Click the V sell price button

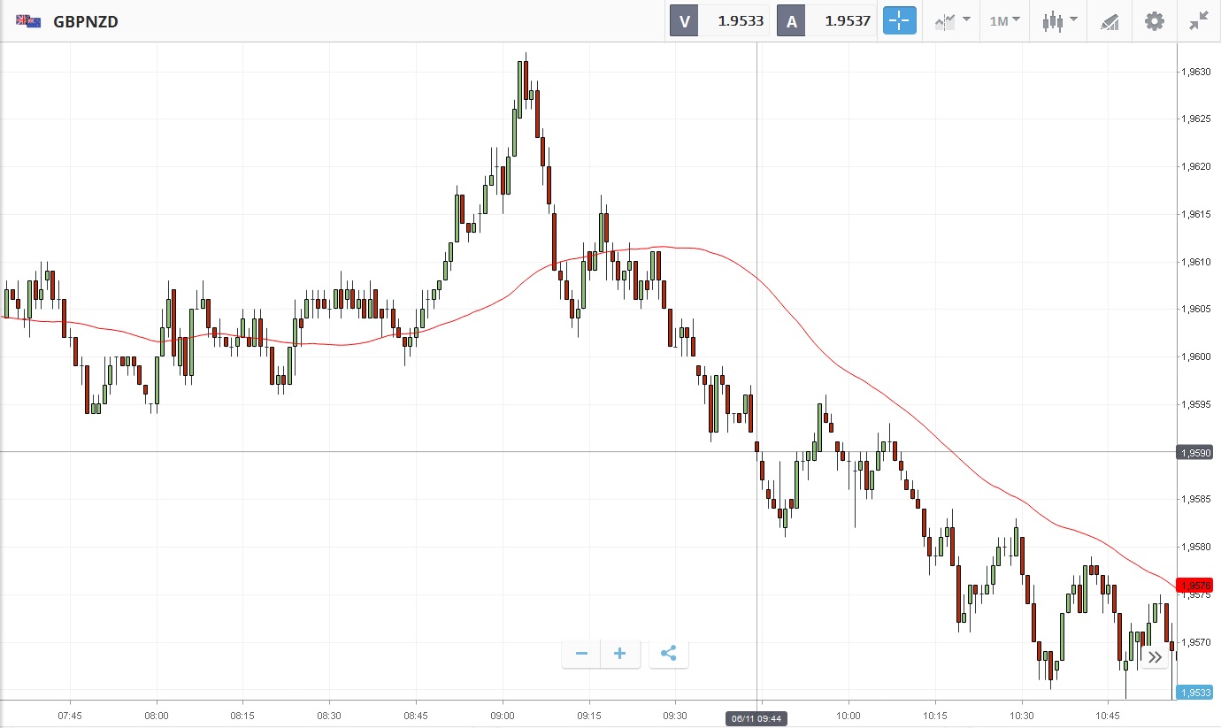tap(718, 21)
